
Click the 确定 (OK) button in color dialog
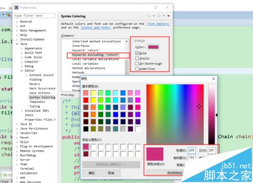92,173
